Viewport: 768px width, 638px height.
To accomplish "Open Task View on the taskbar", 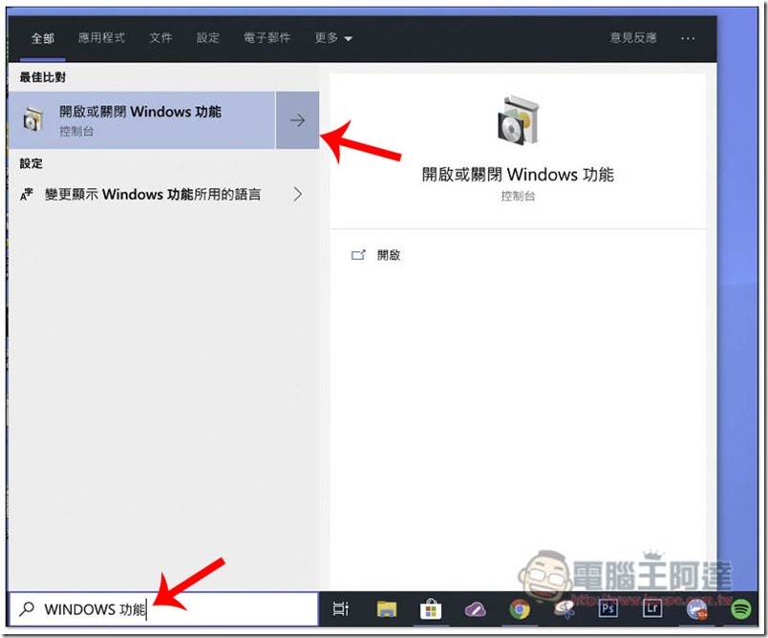I will click(x=340, y=608).
